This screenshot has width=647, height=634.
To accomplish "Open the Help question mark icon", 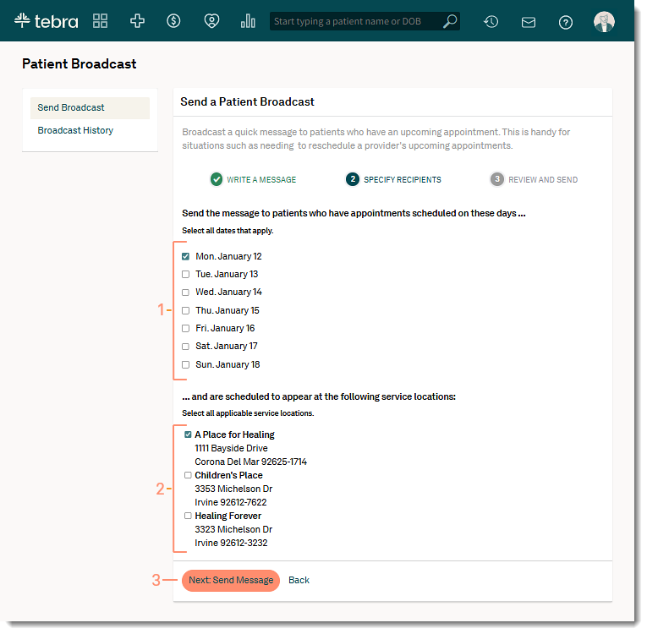I will [566, 22].
